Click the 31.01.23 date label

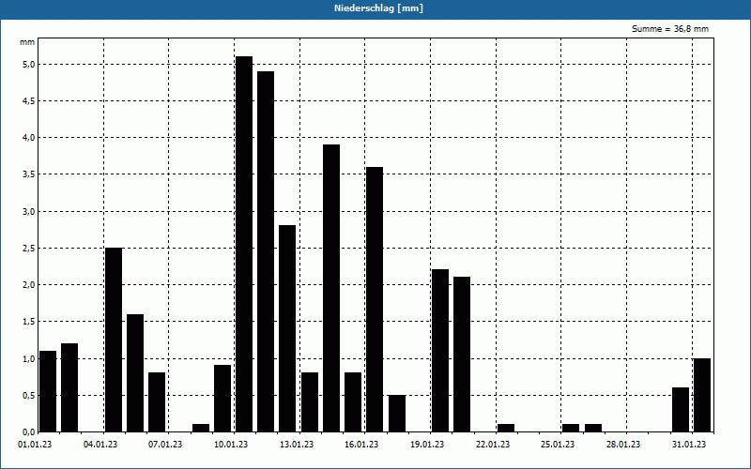689,445
